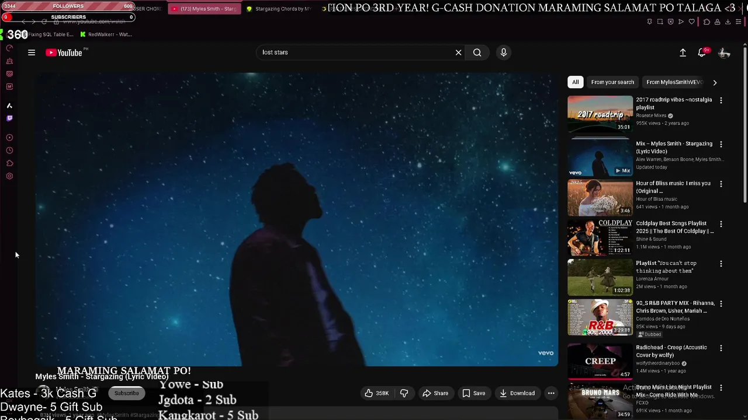This screenshot has height=420, width=748.
Task: Open options for Mix – Myles Smith Stargazing
Action: pyautogui.click(x=721, y=144)
